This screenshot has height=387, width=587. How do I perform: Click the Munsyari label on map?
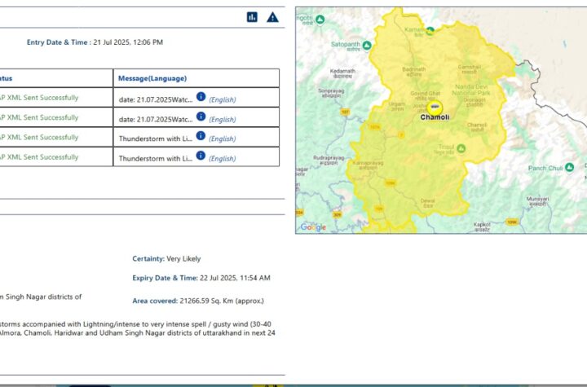pyautogui.click(x=537, y=201)
